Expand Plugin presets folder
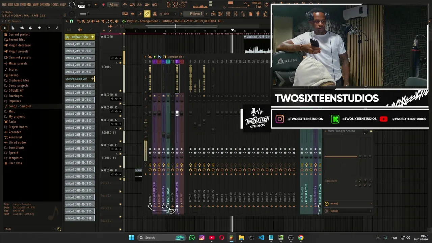 click(x=18, y=51)
